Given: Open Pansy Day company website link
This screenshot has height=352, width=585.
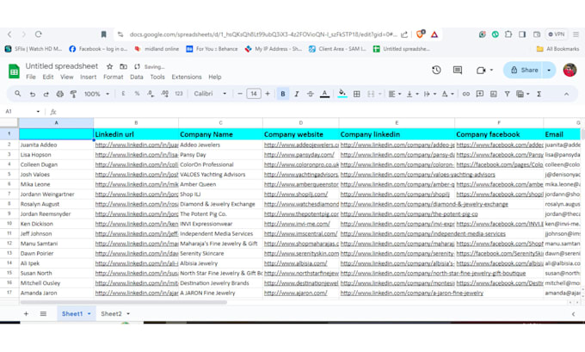Looking at the screenshot, I should [299, 155].
